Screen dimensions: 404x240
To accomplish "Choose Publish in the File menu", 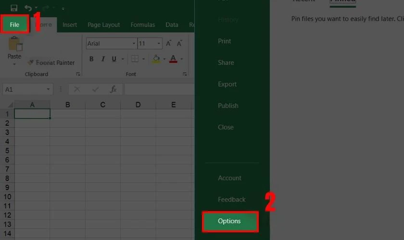I will 228,106.
